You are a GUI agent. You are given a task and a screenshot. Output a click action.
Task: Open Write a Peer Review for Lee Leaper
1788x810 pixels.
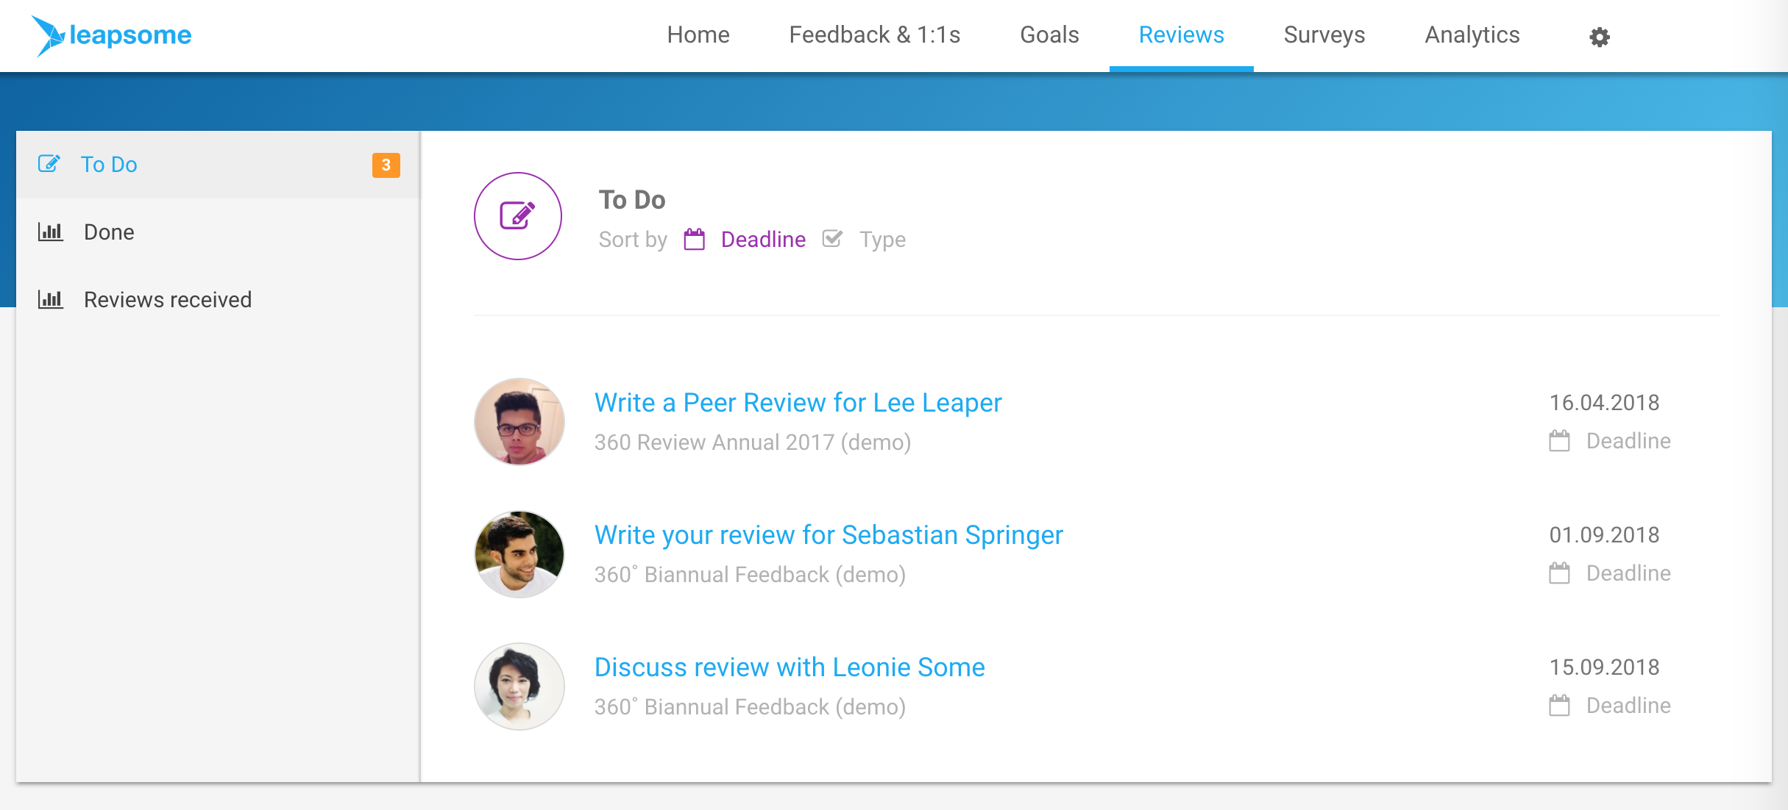(798, 403)
